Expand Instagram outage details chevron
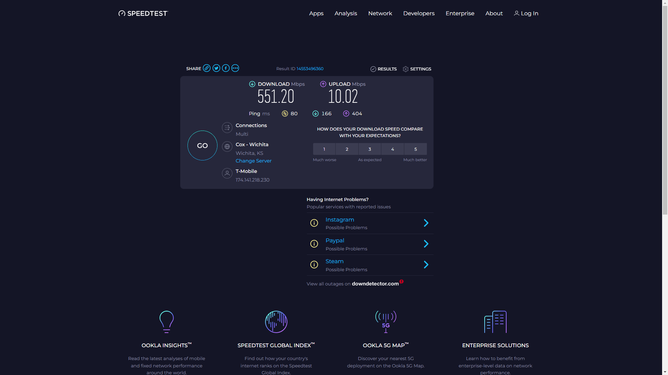 tap(426, 223)
